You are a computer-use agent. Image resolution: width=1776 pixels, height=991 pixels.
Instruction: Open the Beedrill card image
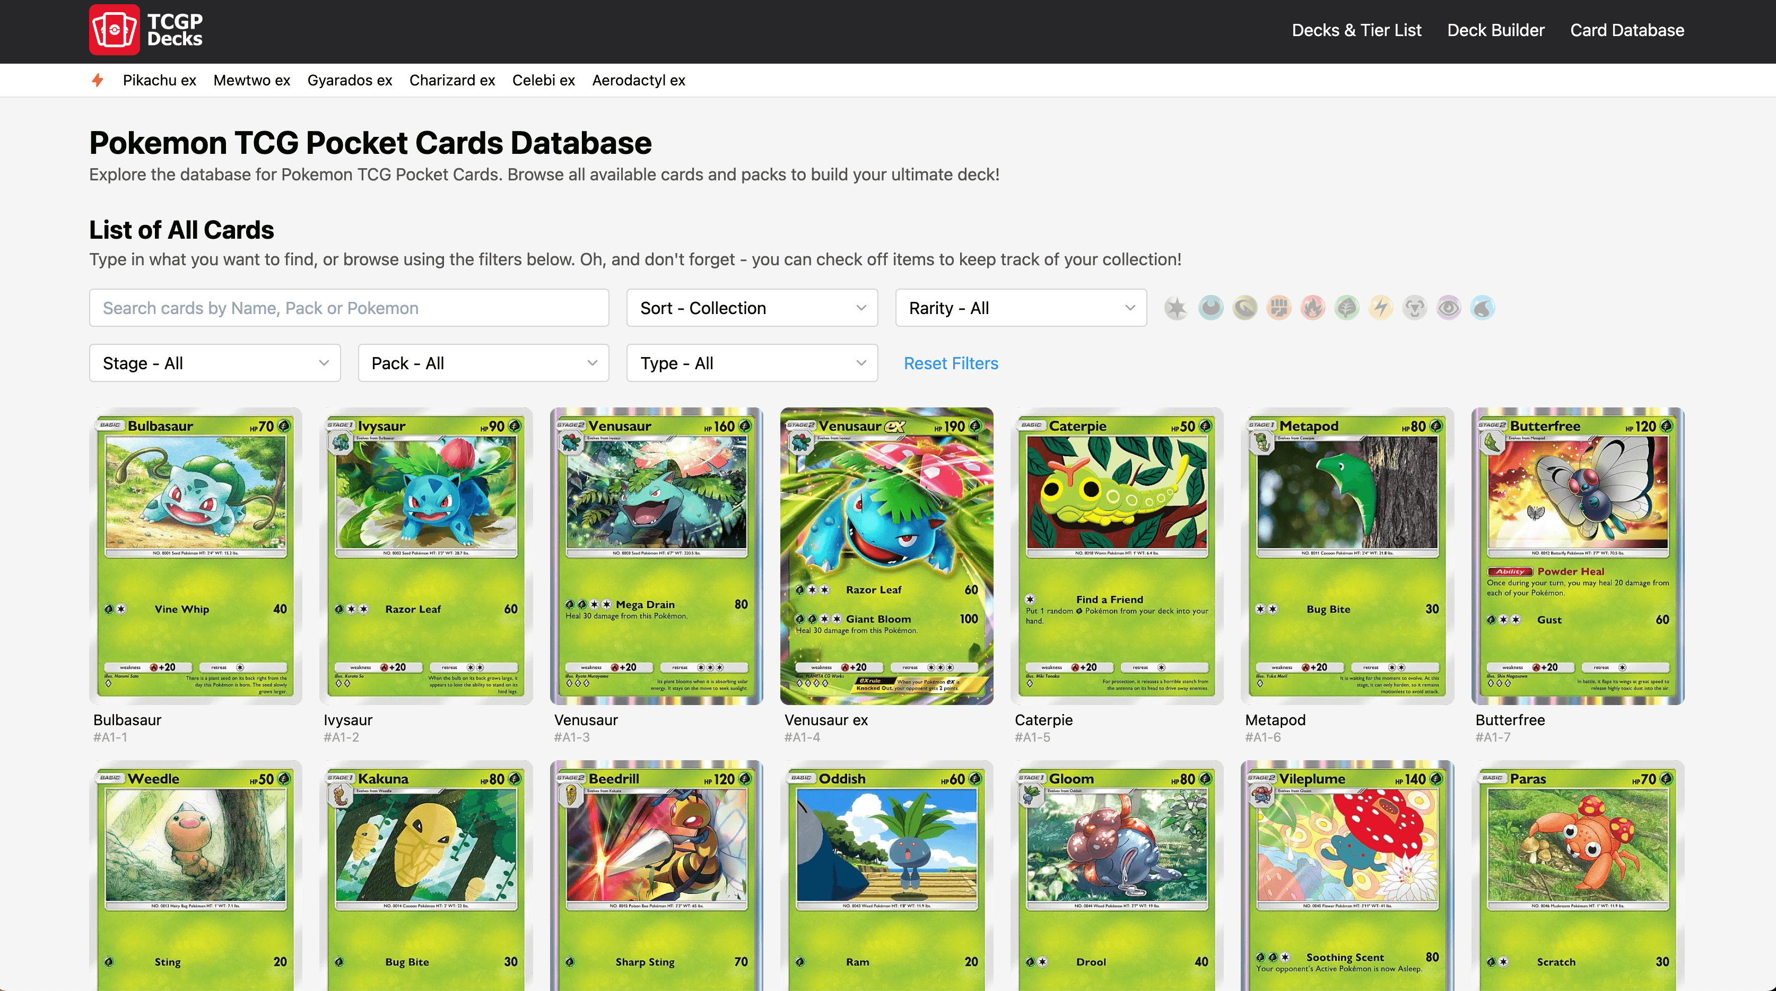[x=656, y=875]
